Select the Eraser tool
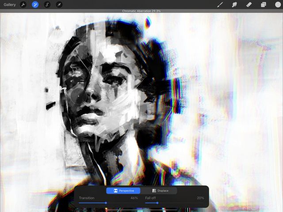Image resolution: width=283 pixels, height=212 pixels. click(249, 5)
